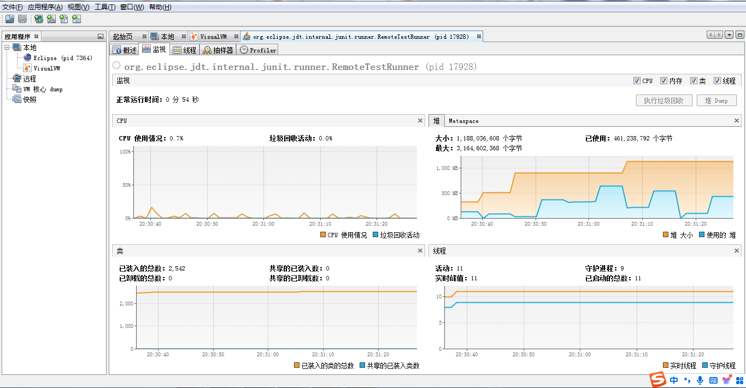
Task: Open the 窗口 menu
Action: (x=132, y=7)
